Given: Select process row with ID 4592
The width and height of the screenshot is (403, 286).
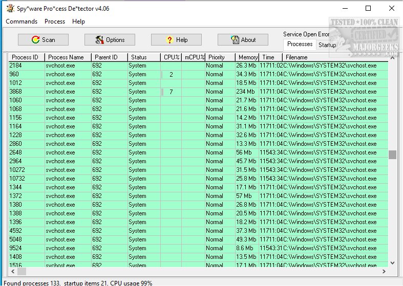Looking at the screenshot, I should [x=198, y=231].
